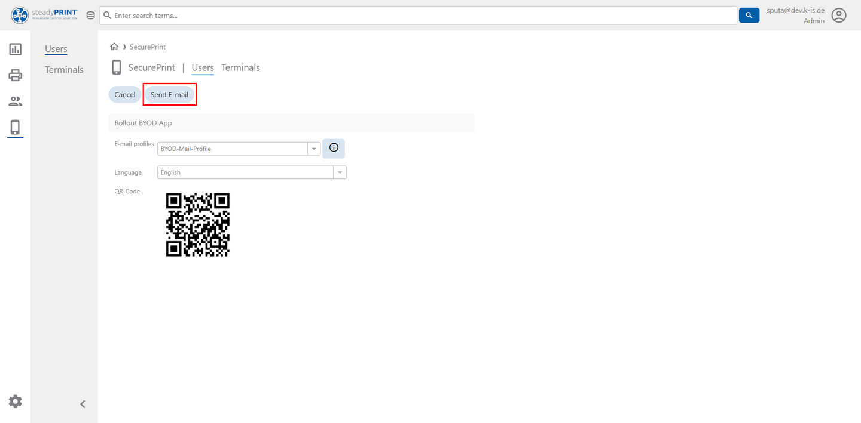Viewport: 861px width, 423px height.
Task: Click the steadyPRINT logo
Action: (x=45, y=15)
